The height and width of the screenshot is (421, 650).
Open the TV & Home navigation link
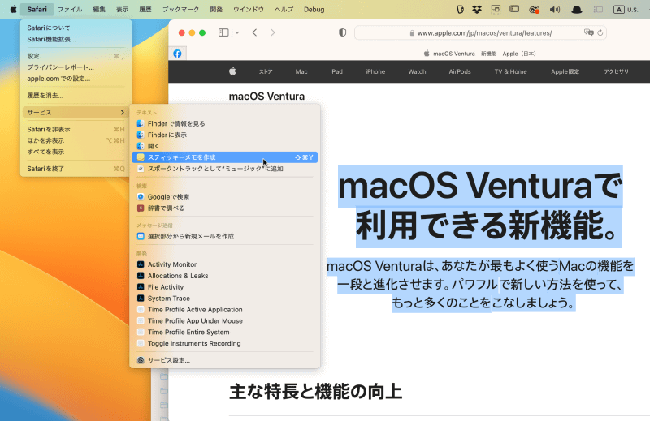(x=510, y=71)
